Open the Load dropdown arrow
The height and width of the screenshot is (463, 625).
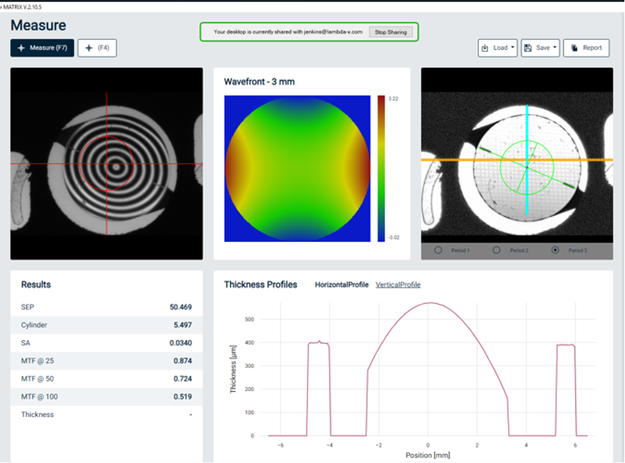[x=514, y=48]
